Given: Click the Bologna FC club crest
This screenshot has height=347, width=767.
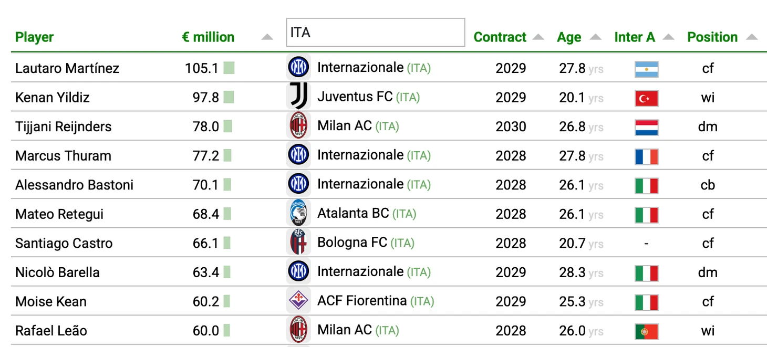Looking at the screenshot, I should click(x=298, y=243).
